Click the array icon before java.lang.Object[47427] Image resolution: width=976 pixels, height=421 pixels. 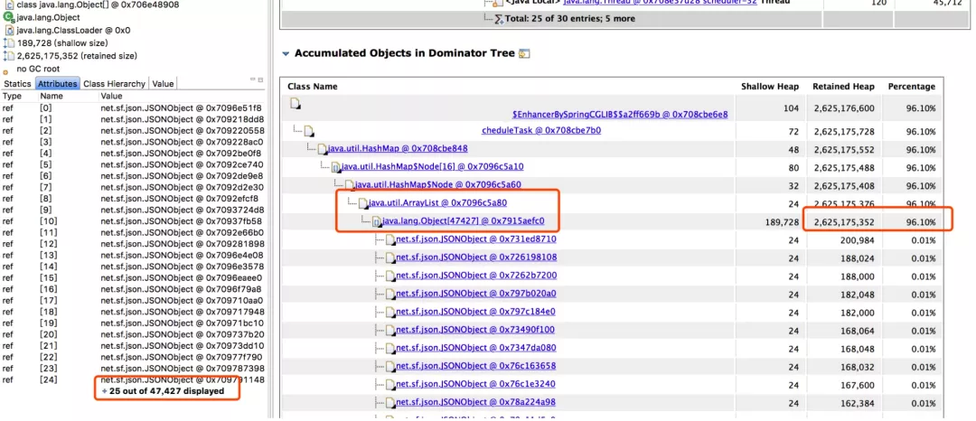click(377, 221)
